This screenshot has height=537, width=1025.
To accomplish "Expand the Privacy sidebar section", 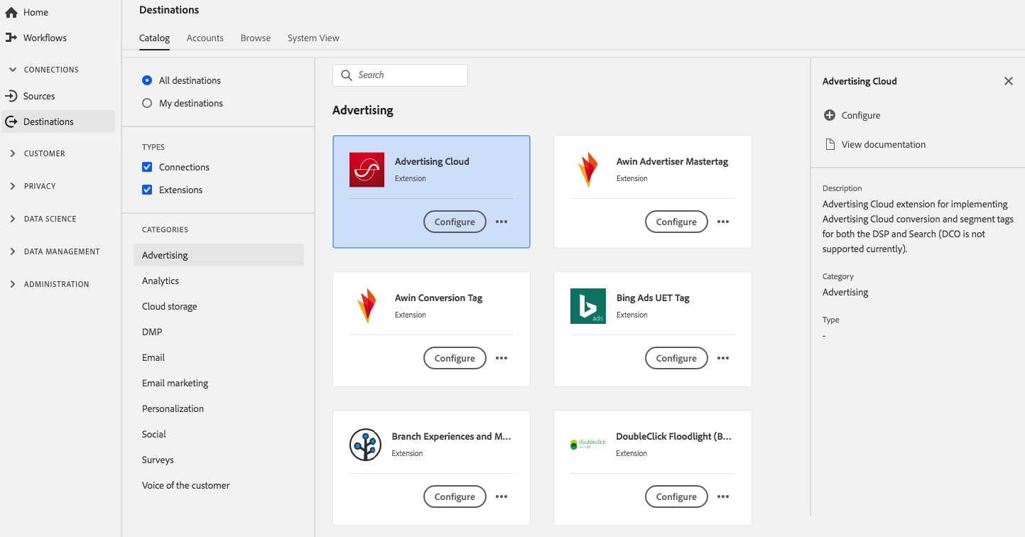I will click(x=13, y=186).
